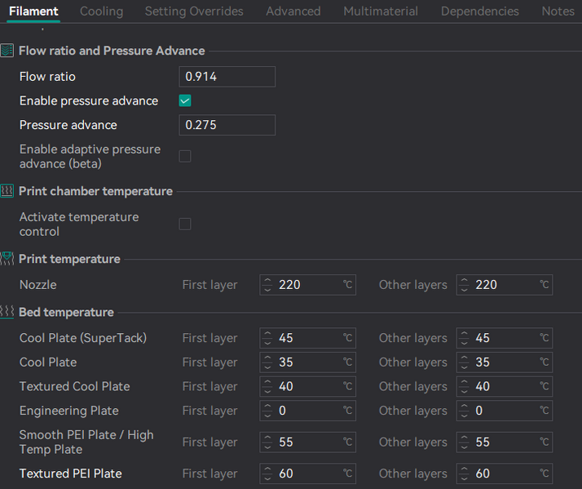The width and height of the screenshot is (582, 489).
Task: Click the Flow ratio and Pressure Advance section icon
Action: (7, 51)
